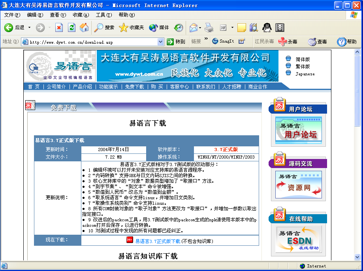Click the yellow note toolbar icon
The width and height of the screenshot is (363, 271).
(242, 28)
